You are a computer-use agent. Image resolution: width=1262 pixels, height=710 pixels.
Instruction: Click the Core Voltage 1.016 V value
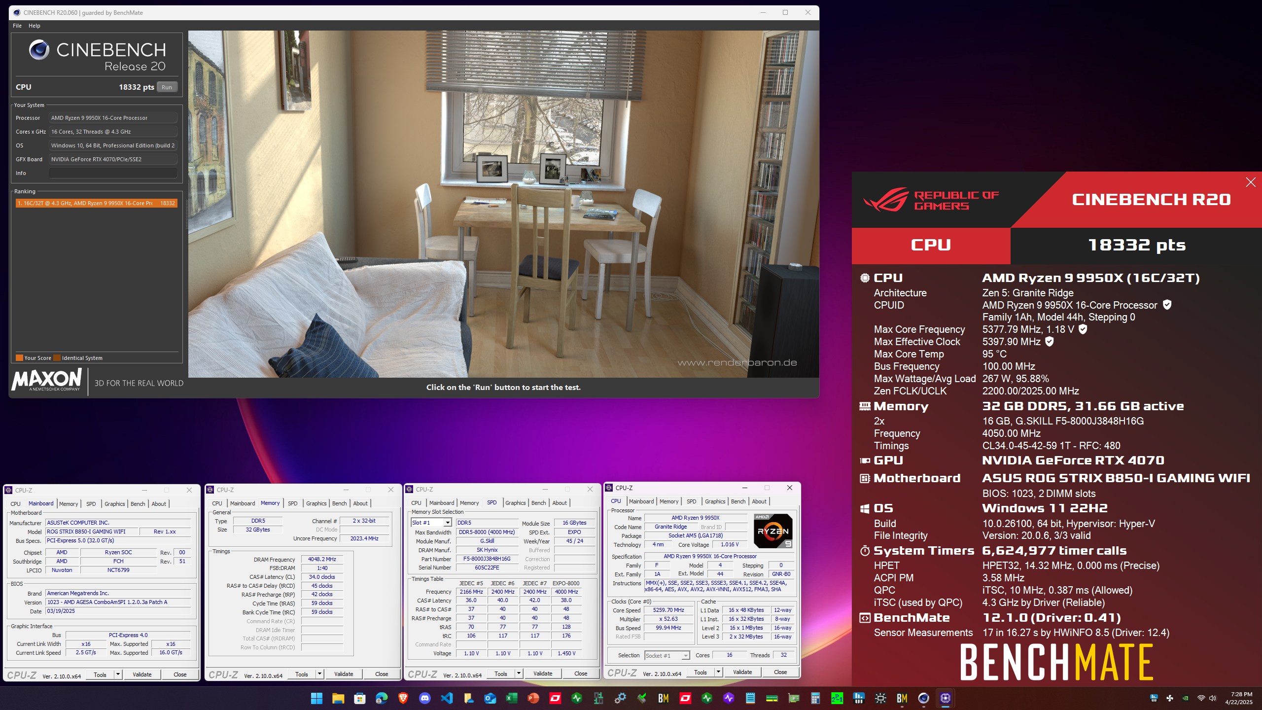coord(730,545)
